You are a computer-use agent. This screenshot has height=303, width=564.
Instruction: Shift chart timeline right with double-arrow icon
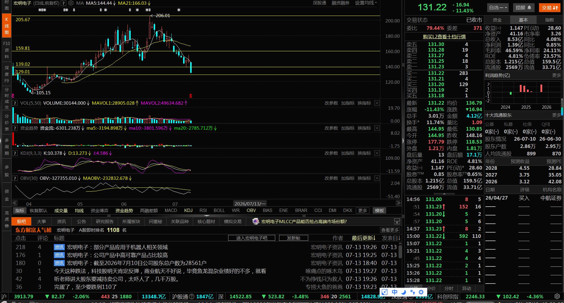(x=398, y=203)
